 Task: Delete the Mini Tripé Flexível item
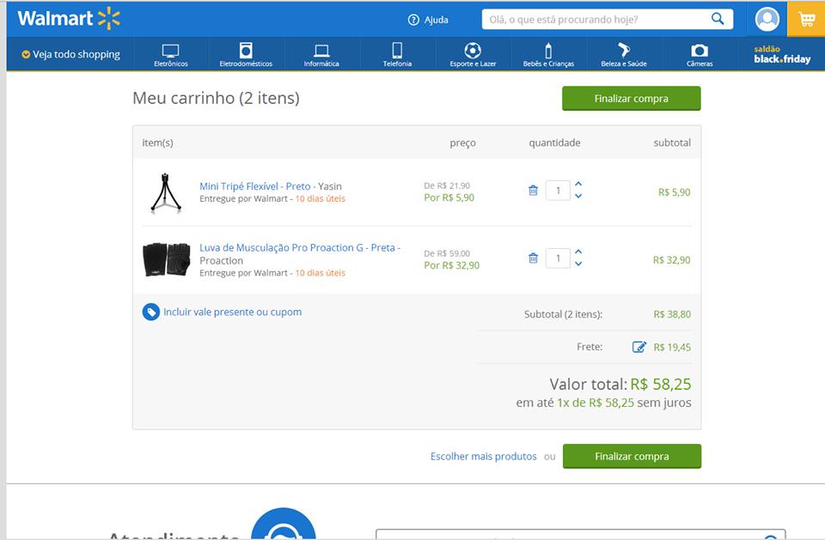tap(533, 191)
